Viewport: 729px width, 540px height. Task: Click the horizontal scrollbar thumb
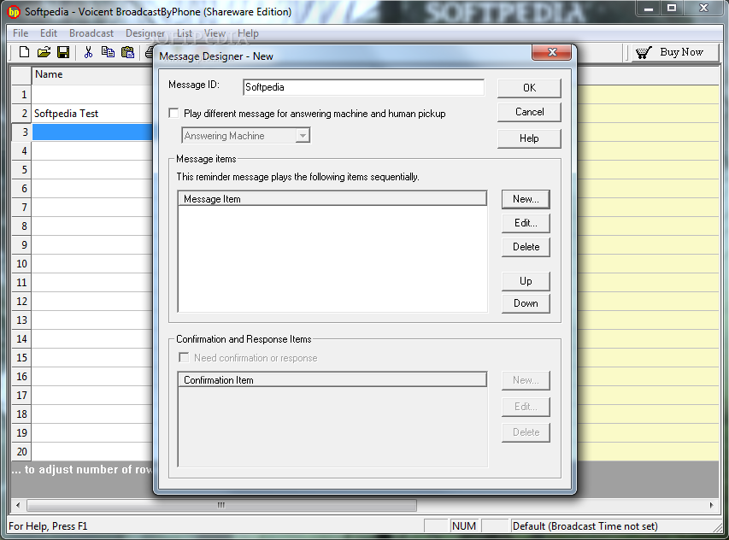coord(221,505)
